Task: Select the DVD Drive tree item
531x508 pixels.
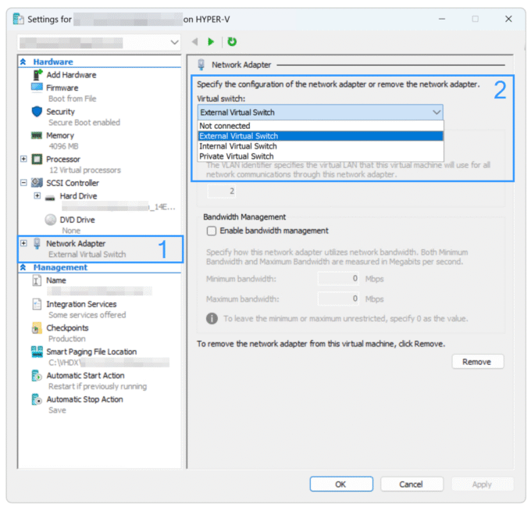Action: tap(77, 220)
